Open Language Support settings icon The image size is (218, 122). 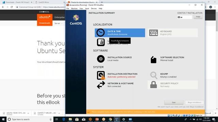[x=101, y=42]
